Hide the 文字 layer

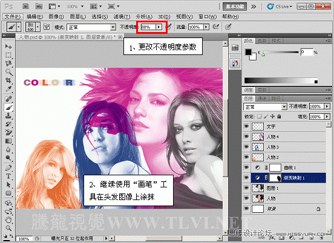(x=246, y=126)
